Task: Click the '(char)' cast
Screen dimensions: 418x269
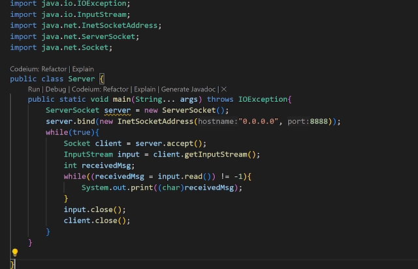Action: (171, 187)
